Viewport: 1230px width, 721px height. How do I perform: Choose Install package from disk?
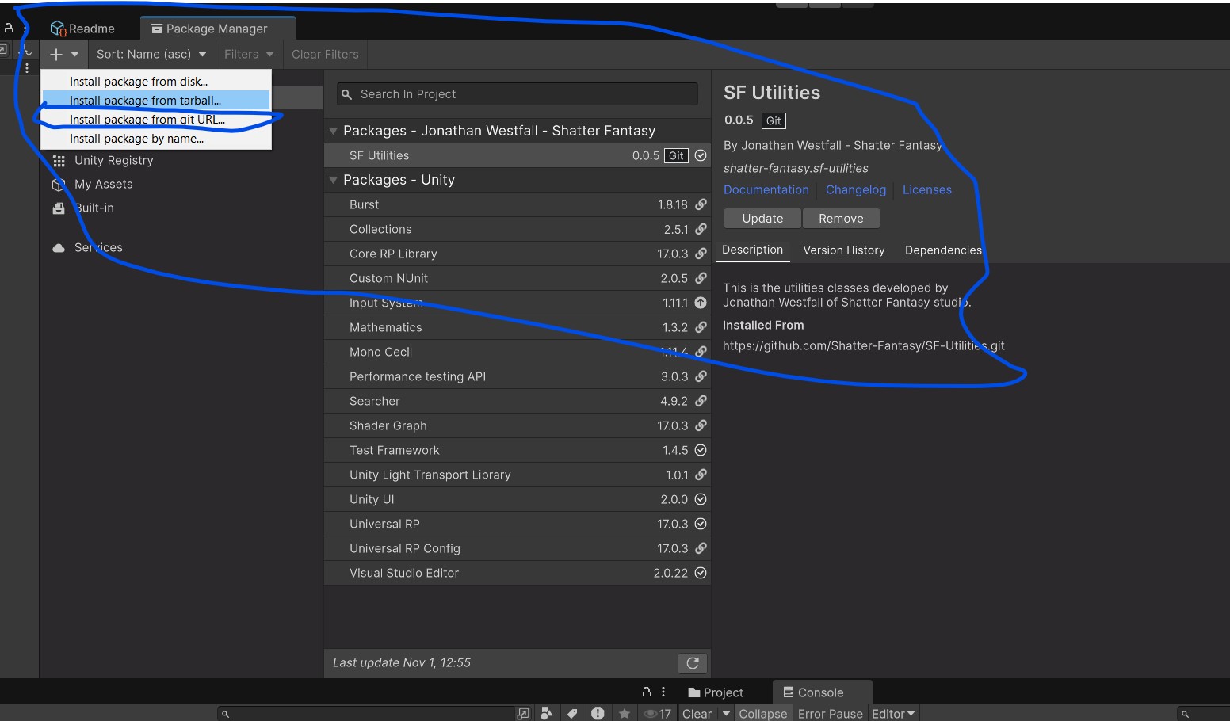click(x=156, y=82)
